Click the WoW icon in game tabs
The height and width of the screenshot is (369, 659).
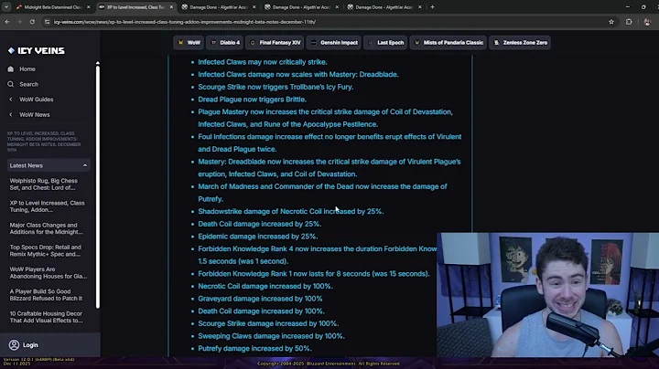180,42
